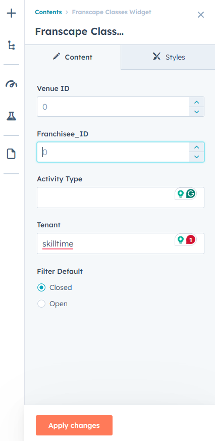Click the Apply changes button
215x441 pixels.
pos(74,425)
